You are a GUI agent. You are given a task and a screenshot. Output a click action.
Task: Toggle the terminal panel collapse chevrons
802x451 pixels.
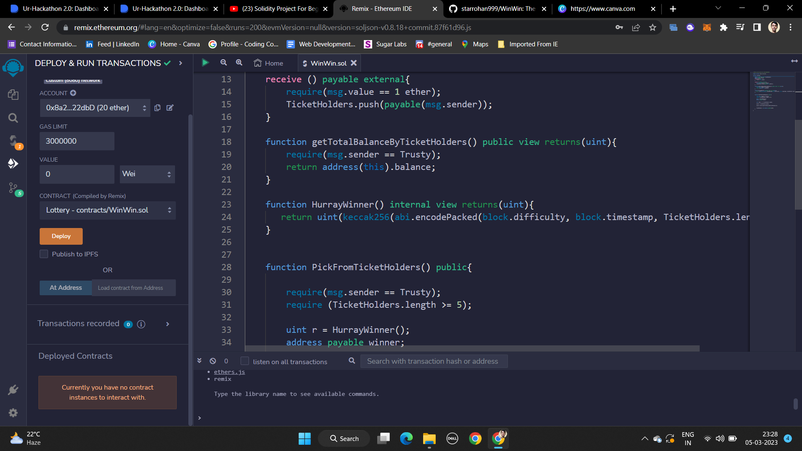coord(199,360)
